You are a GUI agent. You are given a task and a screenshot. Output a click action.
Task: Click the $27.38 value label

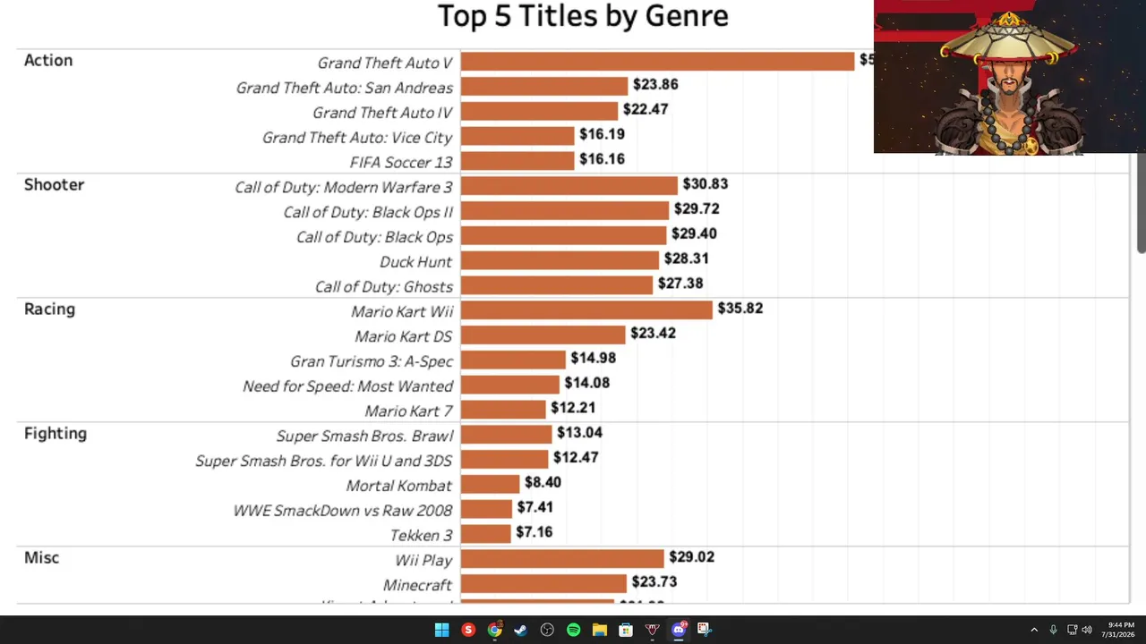click(680, 284)
